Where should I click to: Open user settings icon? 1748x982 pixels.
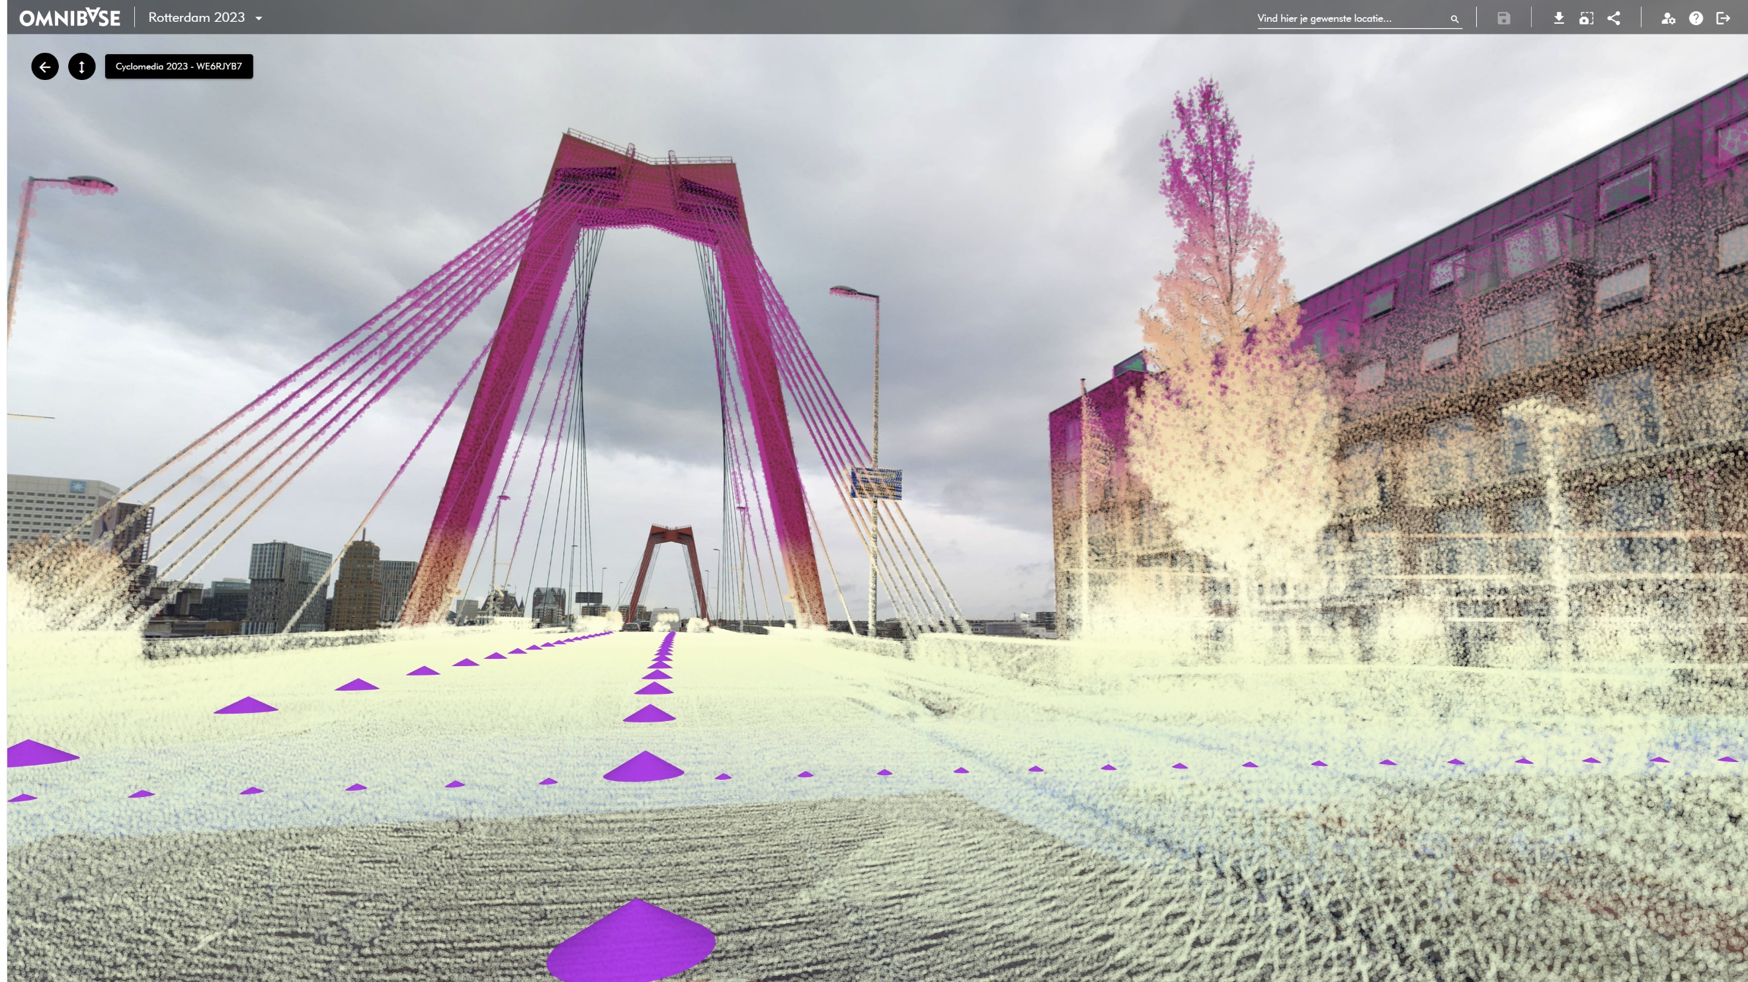(x=1669, y=19)
